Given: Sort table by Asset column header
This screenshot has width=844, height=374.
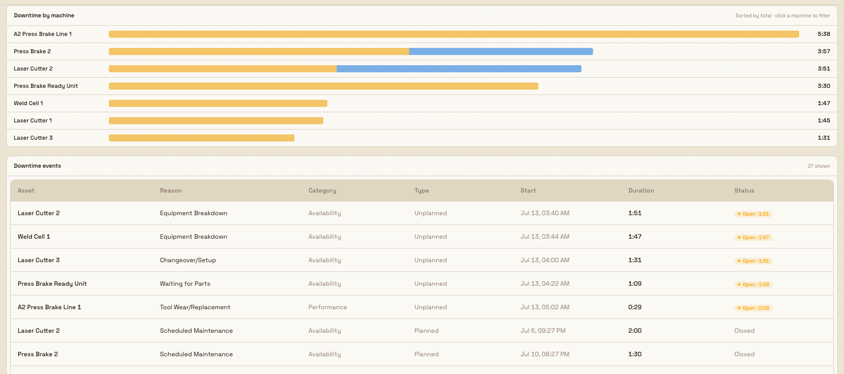Looking at the screenshot, I should coord(26,191).
